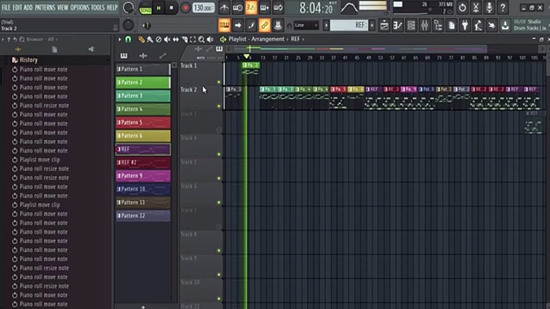The width and height of the screenshot is (550, 309).
Task: Select the Paint brush tool in playlist
Action: 150,39
